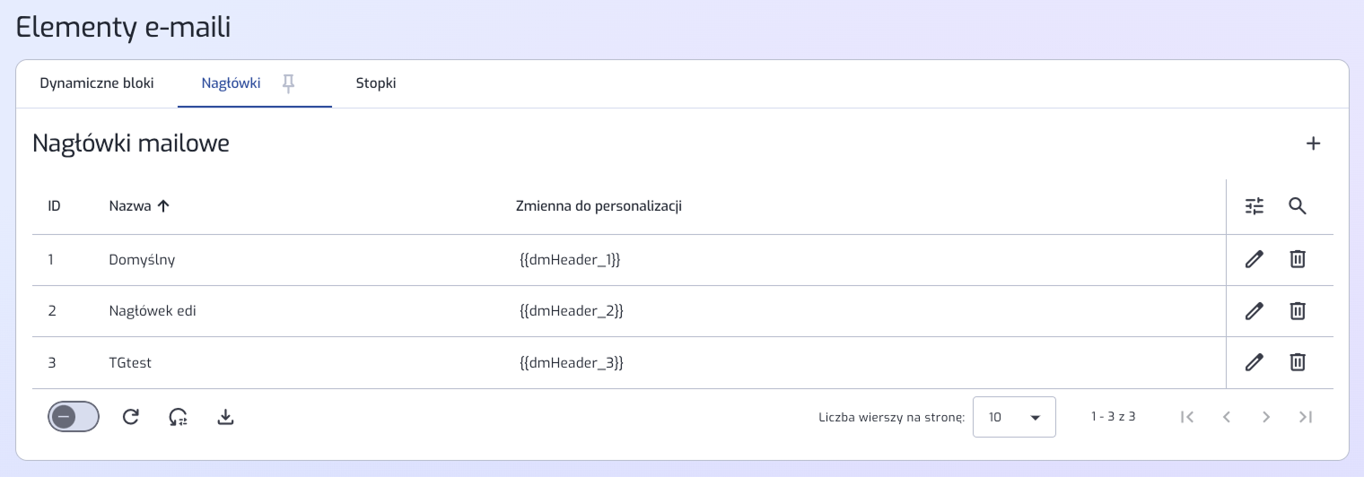Refresh the table data
Screen dimensions: 1364x477
(x=131, y=416)
